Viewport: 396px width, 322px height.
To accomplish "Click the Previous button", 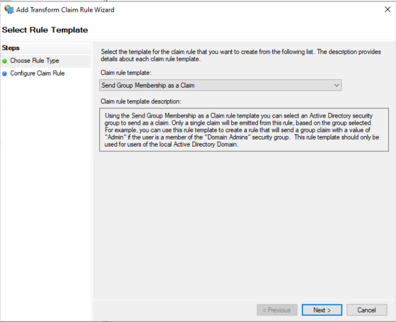I will (277, 310).
